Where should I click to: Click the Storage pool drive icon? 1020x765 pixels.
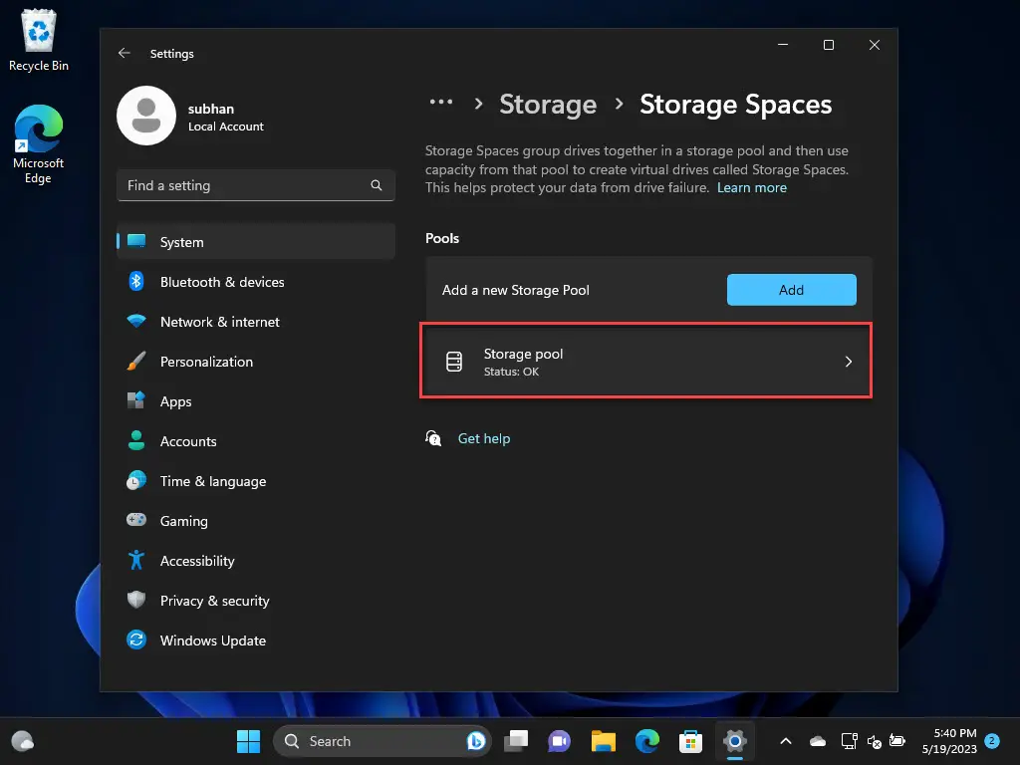tap(454, 362)
